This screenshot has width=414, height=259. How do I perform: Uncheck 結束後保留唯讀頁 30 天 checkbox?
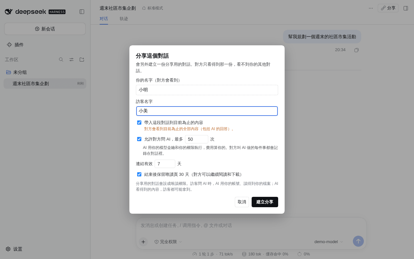139,174
